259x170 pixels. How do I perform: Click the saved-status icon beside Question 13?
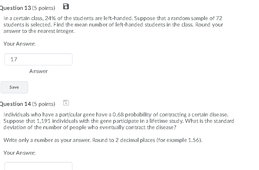click(66, 6)
